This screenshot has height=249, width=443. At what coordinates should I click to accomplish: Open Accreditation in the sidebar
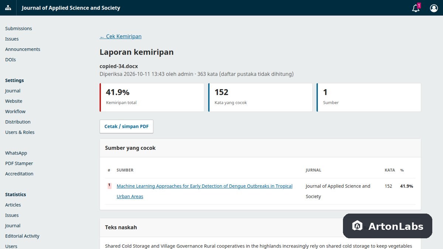point(19,174)
